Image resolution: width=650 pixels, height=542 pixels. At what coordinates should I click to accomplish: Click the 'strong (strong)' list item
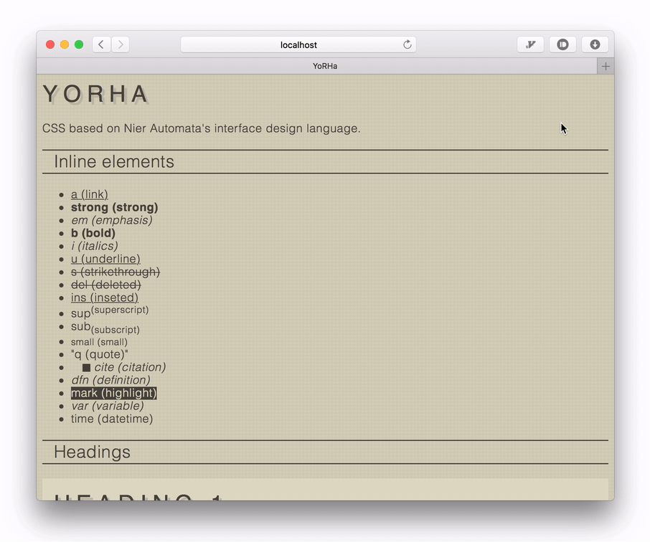[114, 207]
